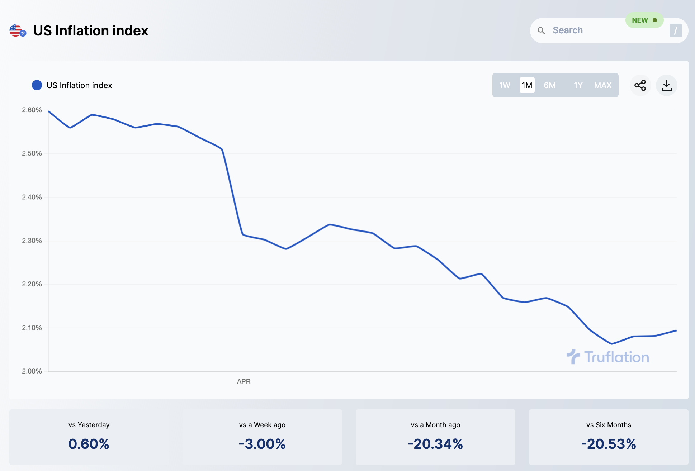Click the vs Yesterday stat card
The height and width of the screenshot is (471, 695).
point(89,437)
